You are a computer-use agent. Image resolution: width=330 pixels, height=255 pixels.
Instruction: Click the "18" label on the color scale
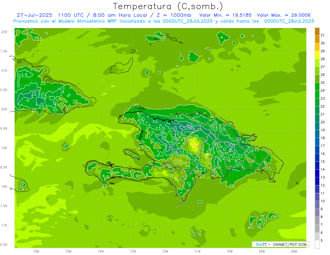pyautogui.click(x=323, y=138)
